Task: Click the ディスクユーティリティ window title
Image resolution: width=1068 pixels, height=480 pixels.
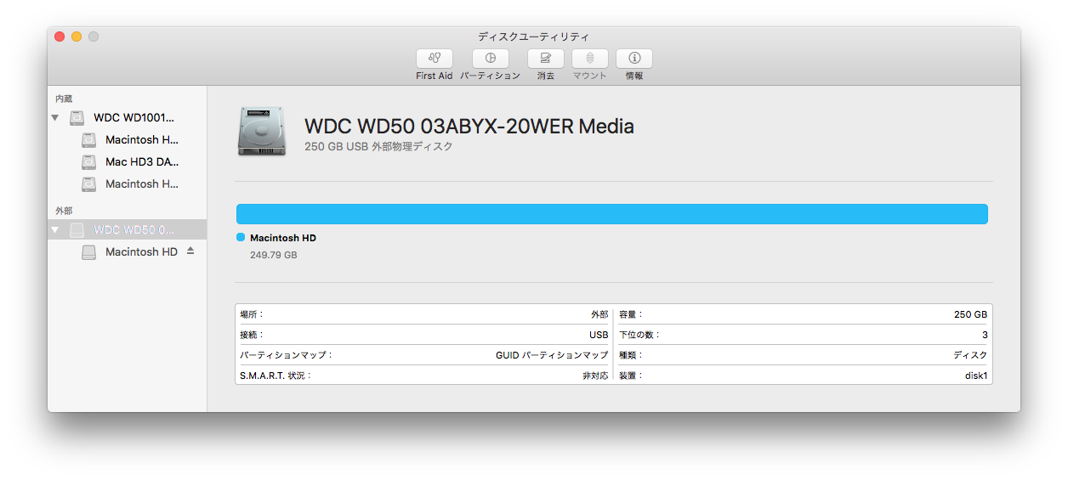Action: tap(534, 37)
